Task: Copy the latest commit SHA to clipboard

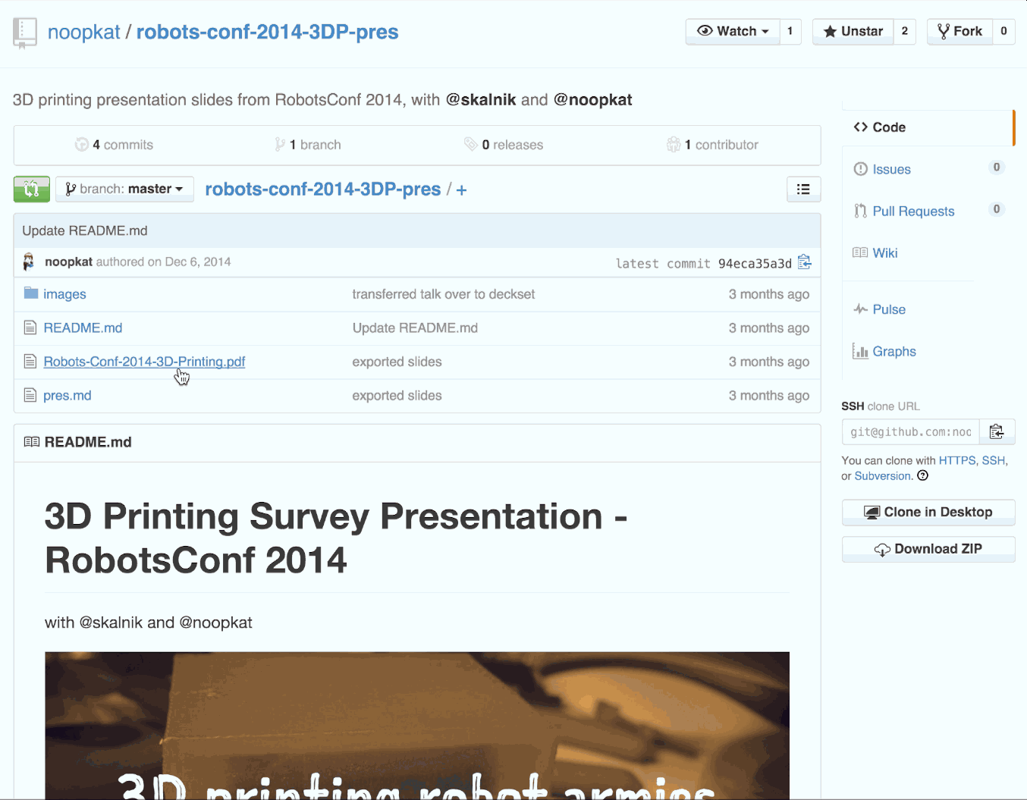Action: [805, 262]
